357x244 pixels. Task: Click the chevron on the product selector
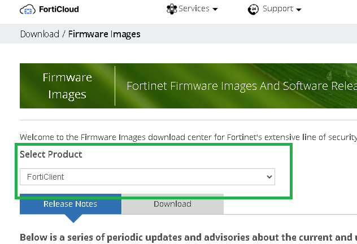pos(269,177)
